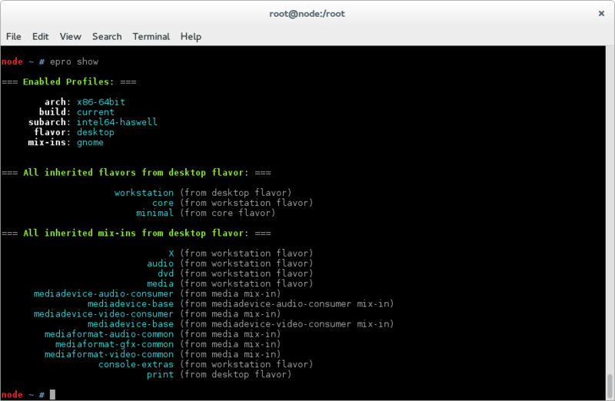Viewport: 615px width, 401px height.
Task: Click the root@node:/root window title
Action: (x=307, y=13)
